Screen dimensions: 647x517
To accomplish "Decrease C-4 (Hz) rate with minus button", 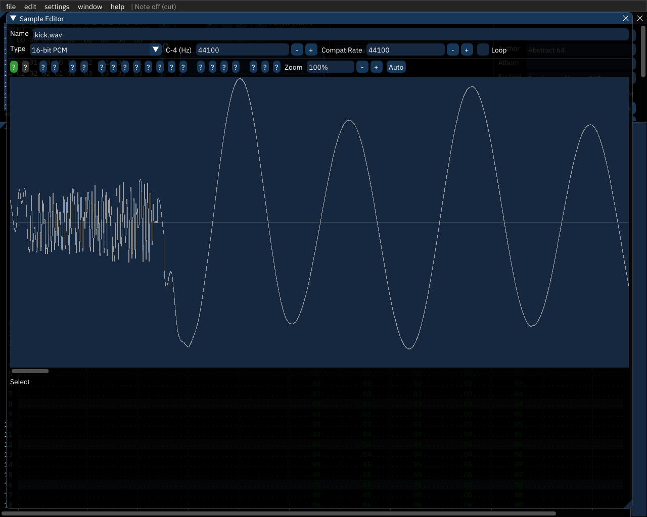I will point(297,50).
